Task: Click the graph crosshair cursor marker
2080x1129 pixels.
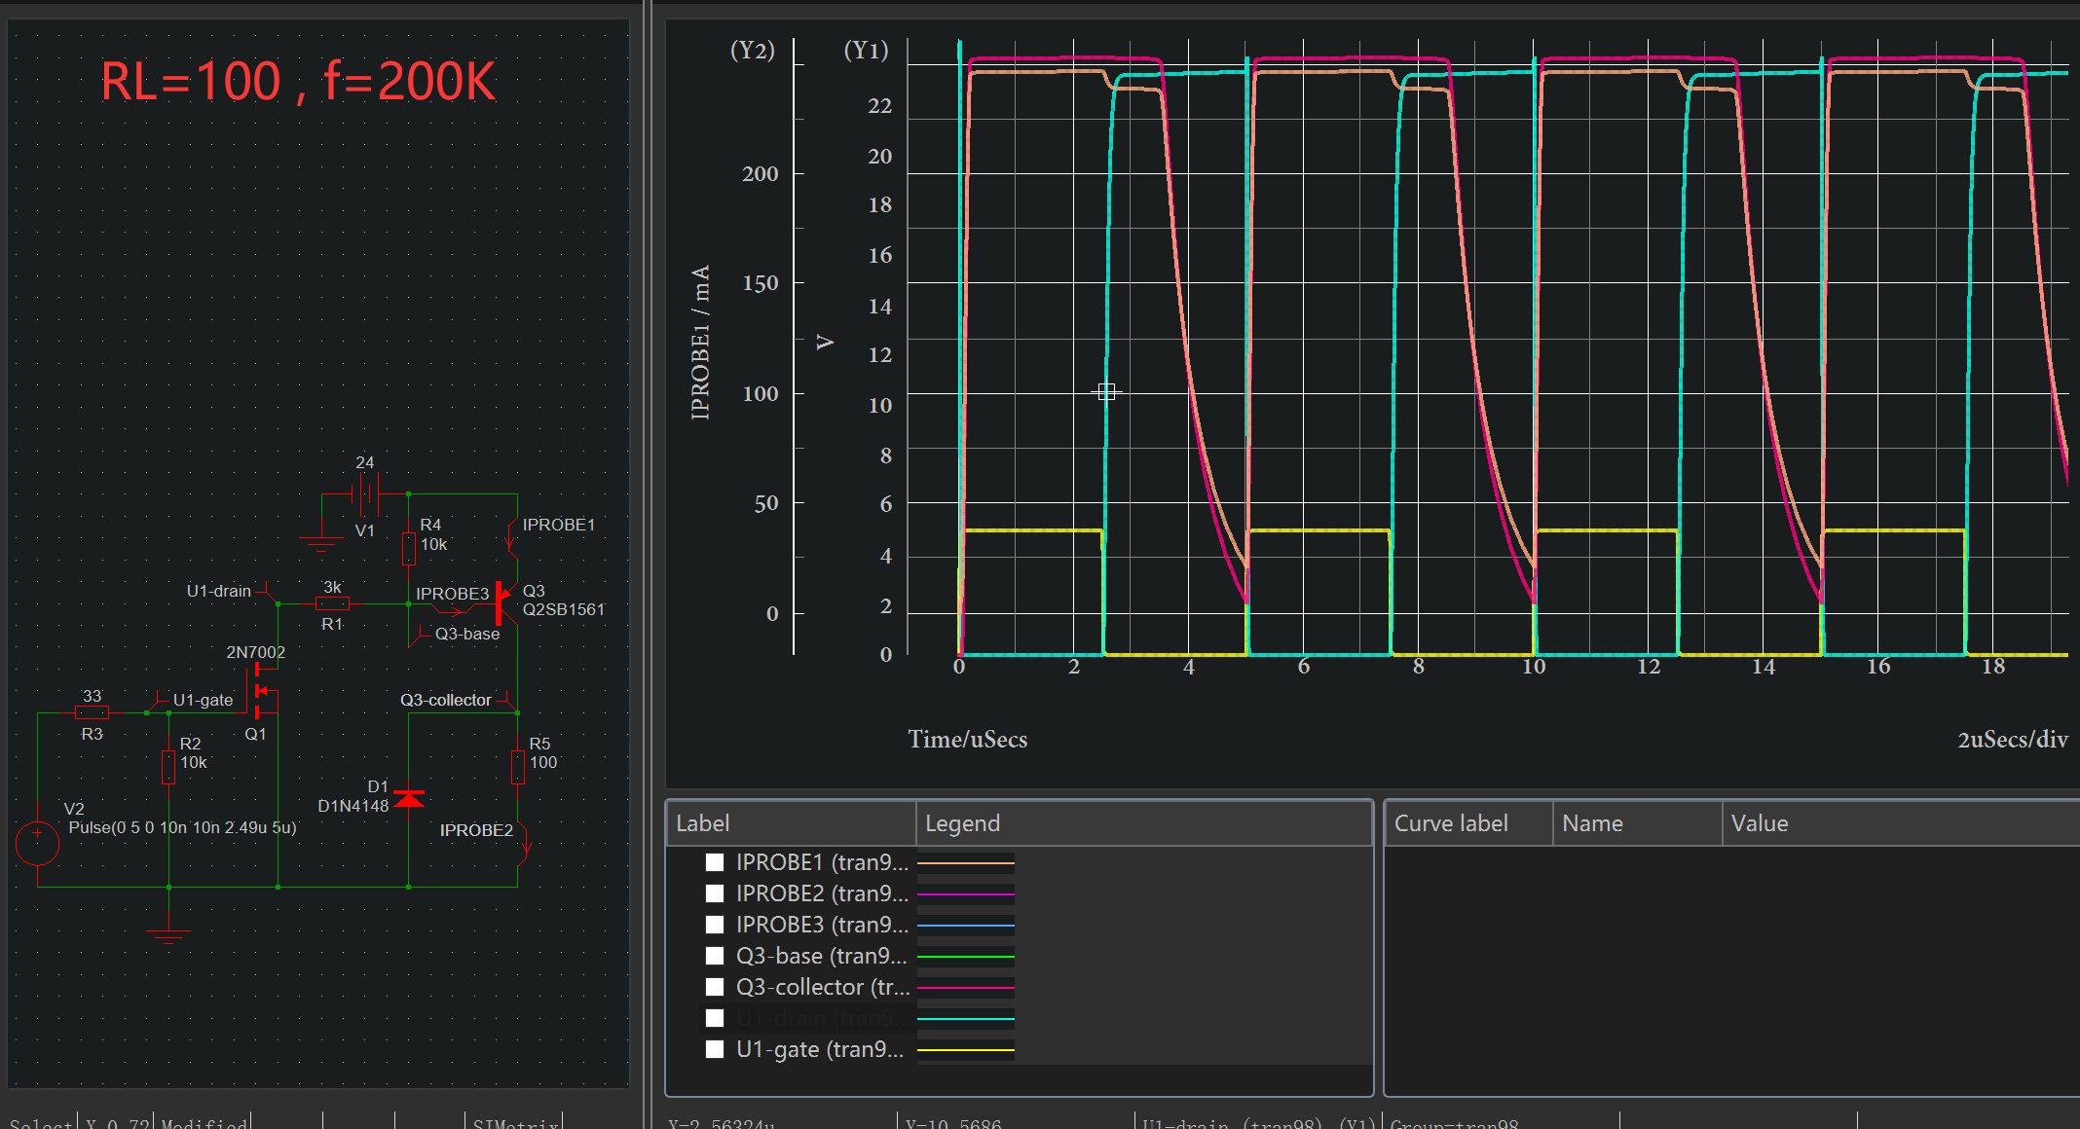Action: 1106,391
